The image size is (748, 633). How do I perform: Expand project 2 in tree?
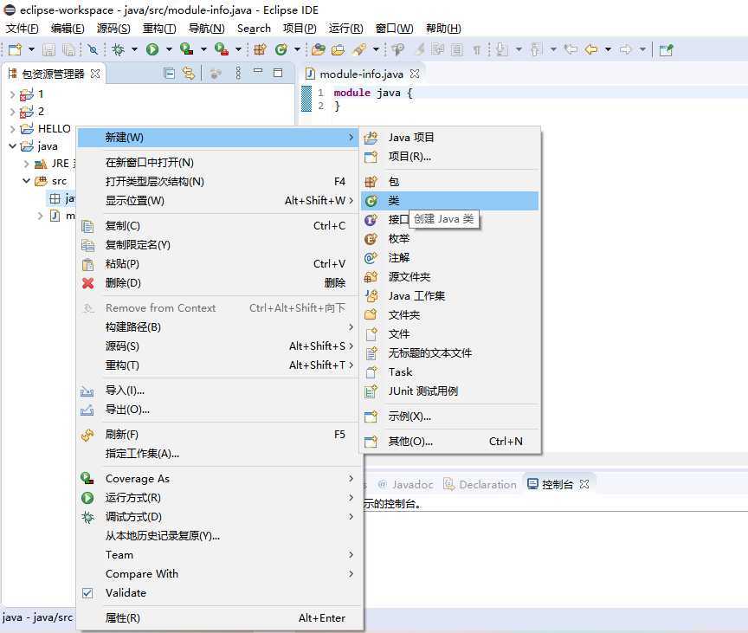[12, 112]
